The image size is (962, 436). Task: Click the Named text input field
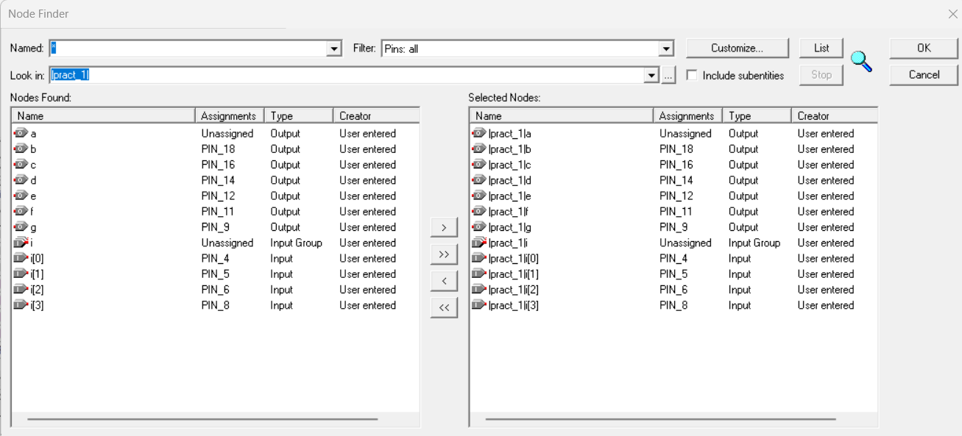(x=188, y=49)
